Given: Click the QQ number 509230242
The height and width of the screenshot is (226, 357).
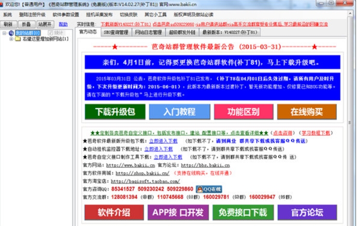Looking at the screenshot, I should tap(151, 189).
